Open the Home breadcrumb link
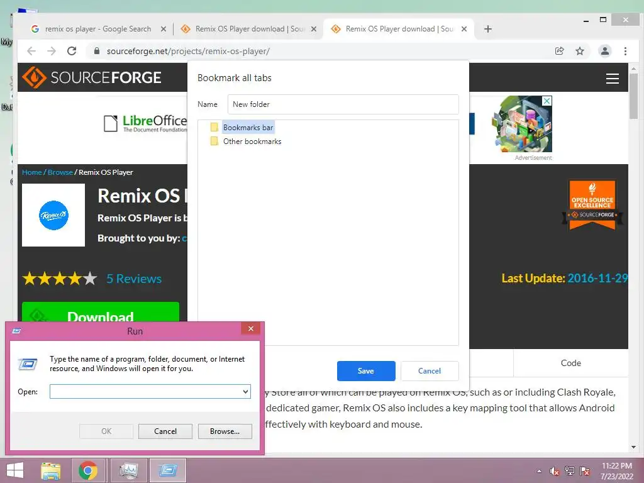This screenshot has height=483, width=644. [x=31, y=172]
